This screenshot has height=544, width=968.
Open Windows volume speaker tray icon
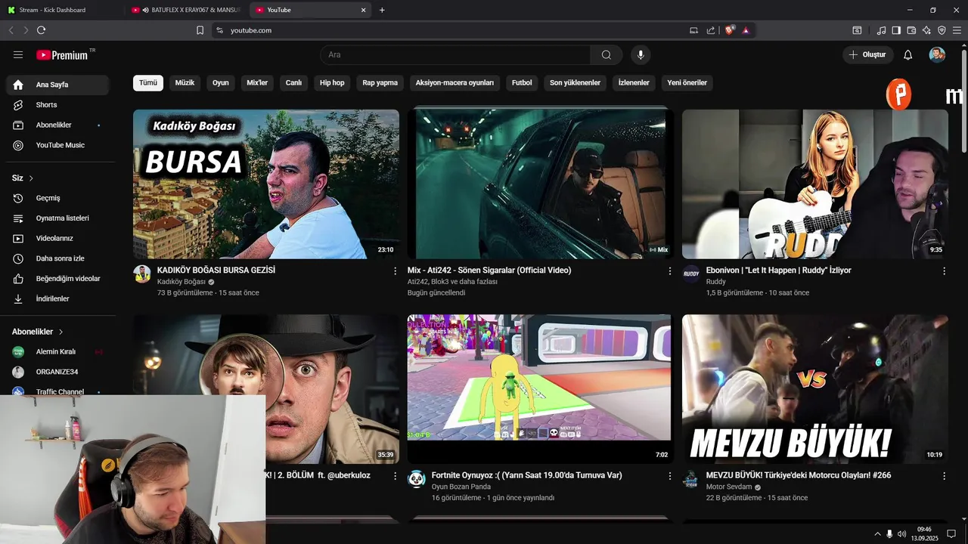(901, 533)
